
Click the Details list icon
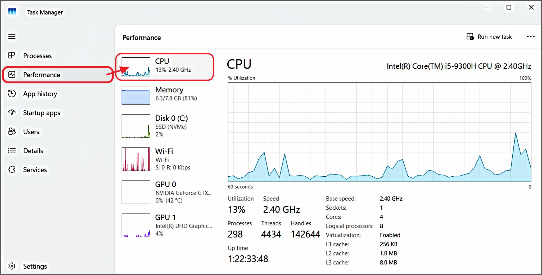pyautogui.click(x=12, y=150)
